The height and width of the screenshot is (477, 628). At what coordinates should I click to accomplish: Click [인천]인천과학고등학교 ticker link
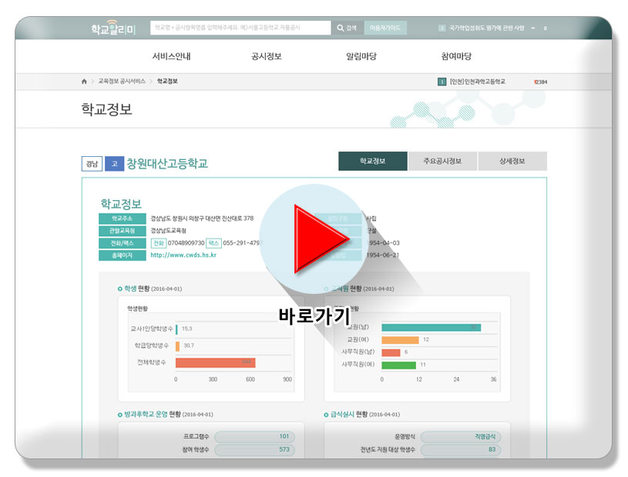(477, 82)
